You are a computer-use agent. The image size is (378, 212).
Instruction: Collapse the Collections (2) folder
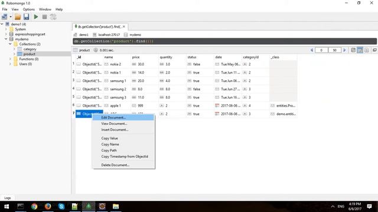(10, 44)
